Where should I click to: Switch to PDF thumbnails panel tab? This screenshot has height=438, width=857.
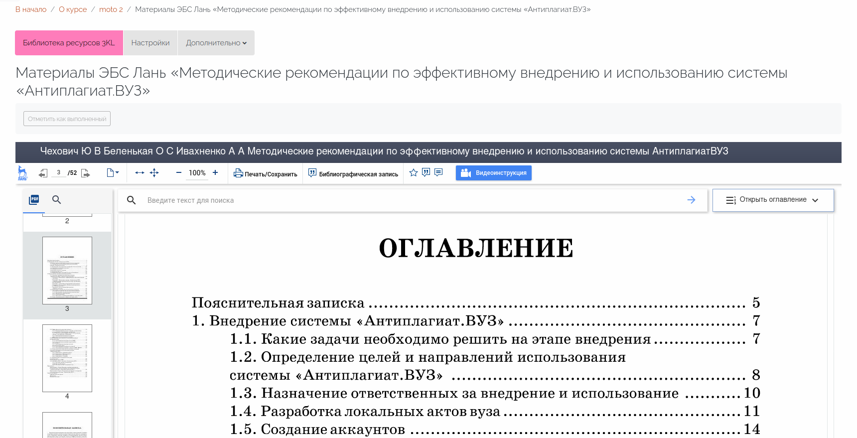[x=34, y=200]
